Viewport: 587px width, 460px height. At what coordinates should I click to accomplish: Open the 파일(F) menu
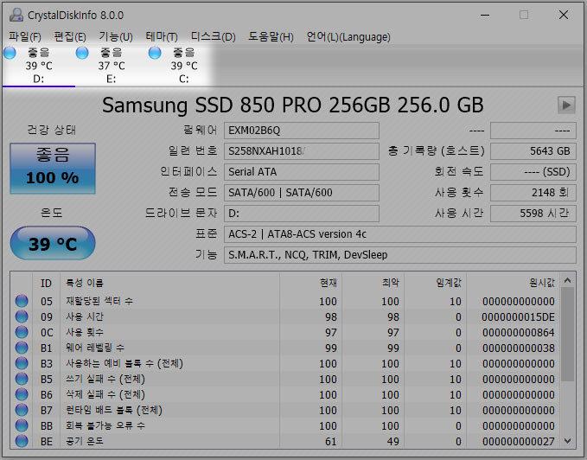pyautogui.click(x=25, y=36)
